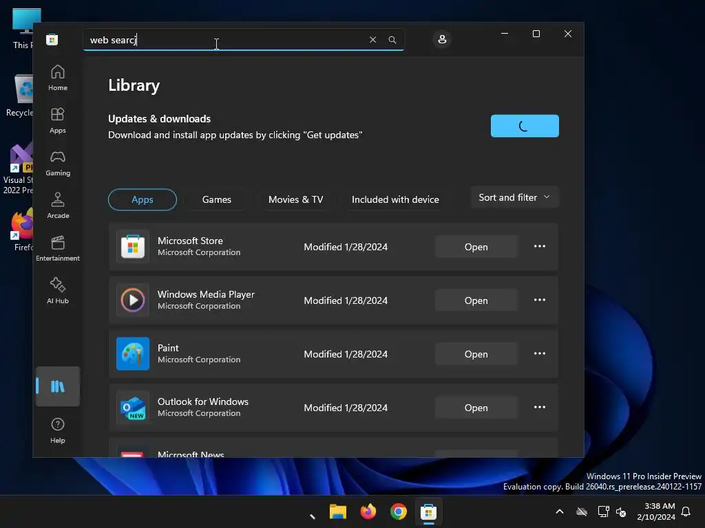Clear the search box text
Image resolution: width=705 pixels, height=528 pixels.
(372, 39)
